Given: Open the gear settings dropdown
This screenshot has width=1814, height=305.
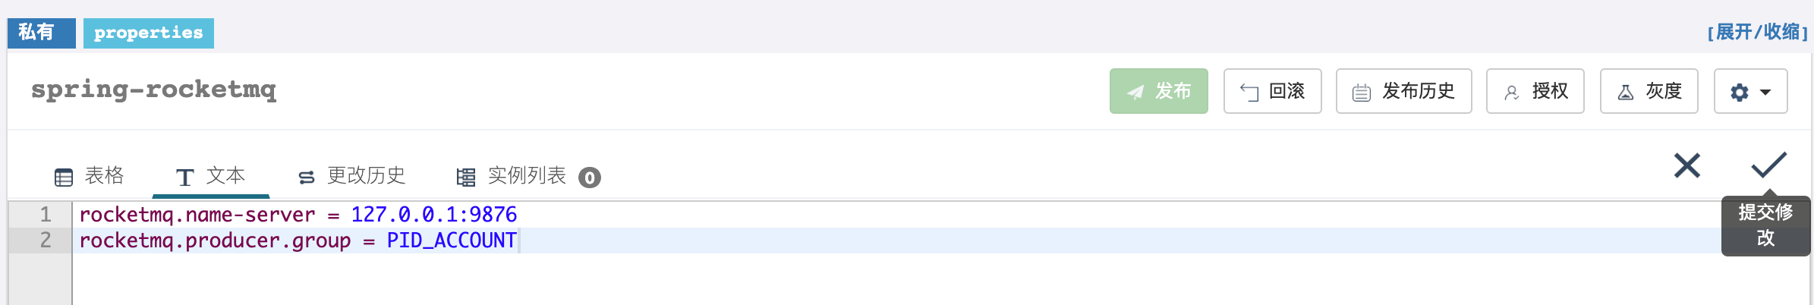Looking at the screenshot, I should tap(1750, 92).
